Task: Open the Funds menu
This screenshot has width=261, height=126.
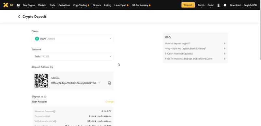Action: pos(201,5)
